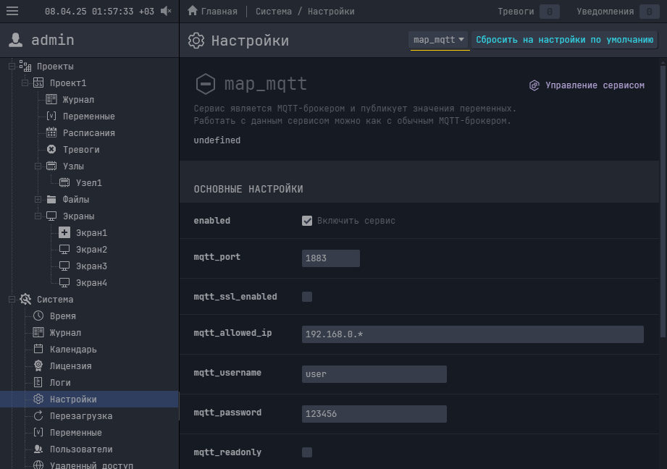The height and width of the screenshot is (469, 667).
Task: Open Расписания calendar icon in tree
Action: coord(51,133)
